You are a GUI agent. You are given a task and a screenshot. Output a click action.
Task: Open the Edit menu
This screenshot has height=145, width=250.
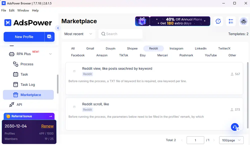pyautogui.click(x=11, y=10)
